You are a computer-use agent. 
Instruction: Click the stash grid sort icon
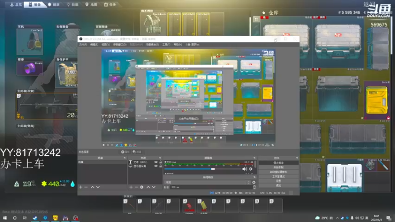coord(256,19)
